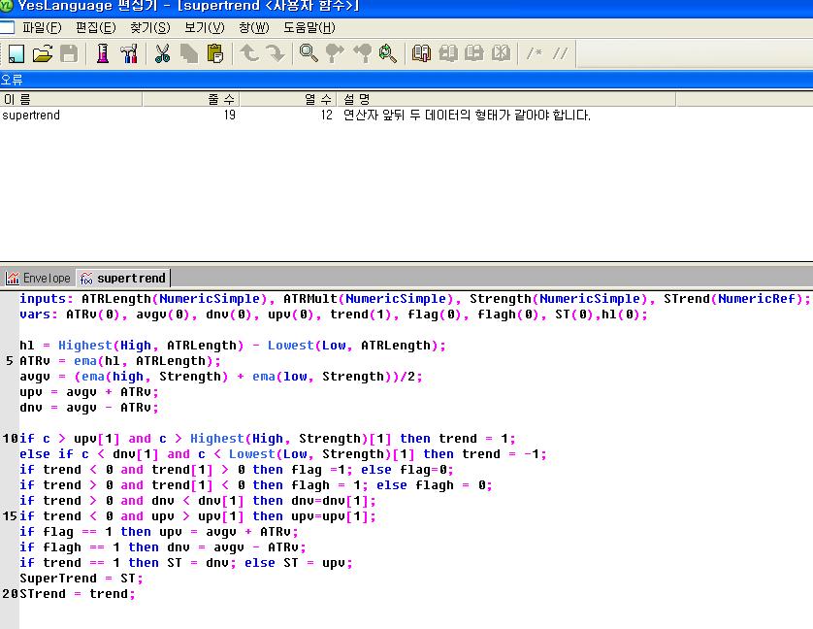Screen dimensions: 813x629
Task: Click the 열 수 column header
Action: 288,99
